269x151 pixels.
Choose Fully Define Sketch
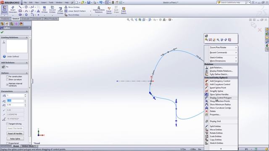[219, 74]
